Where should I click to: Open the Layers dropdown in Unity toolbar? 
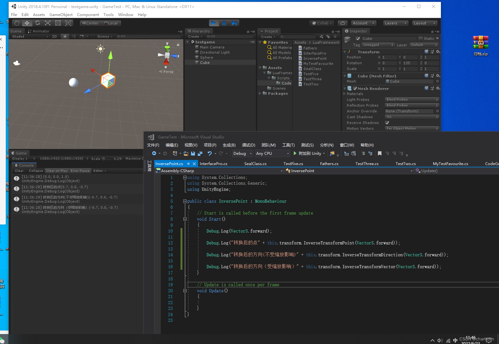pos(395,23)
